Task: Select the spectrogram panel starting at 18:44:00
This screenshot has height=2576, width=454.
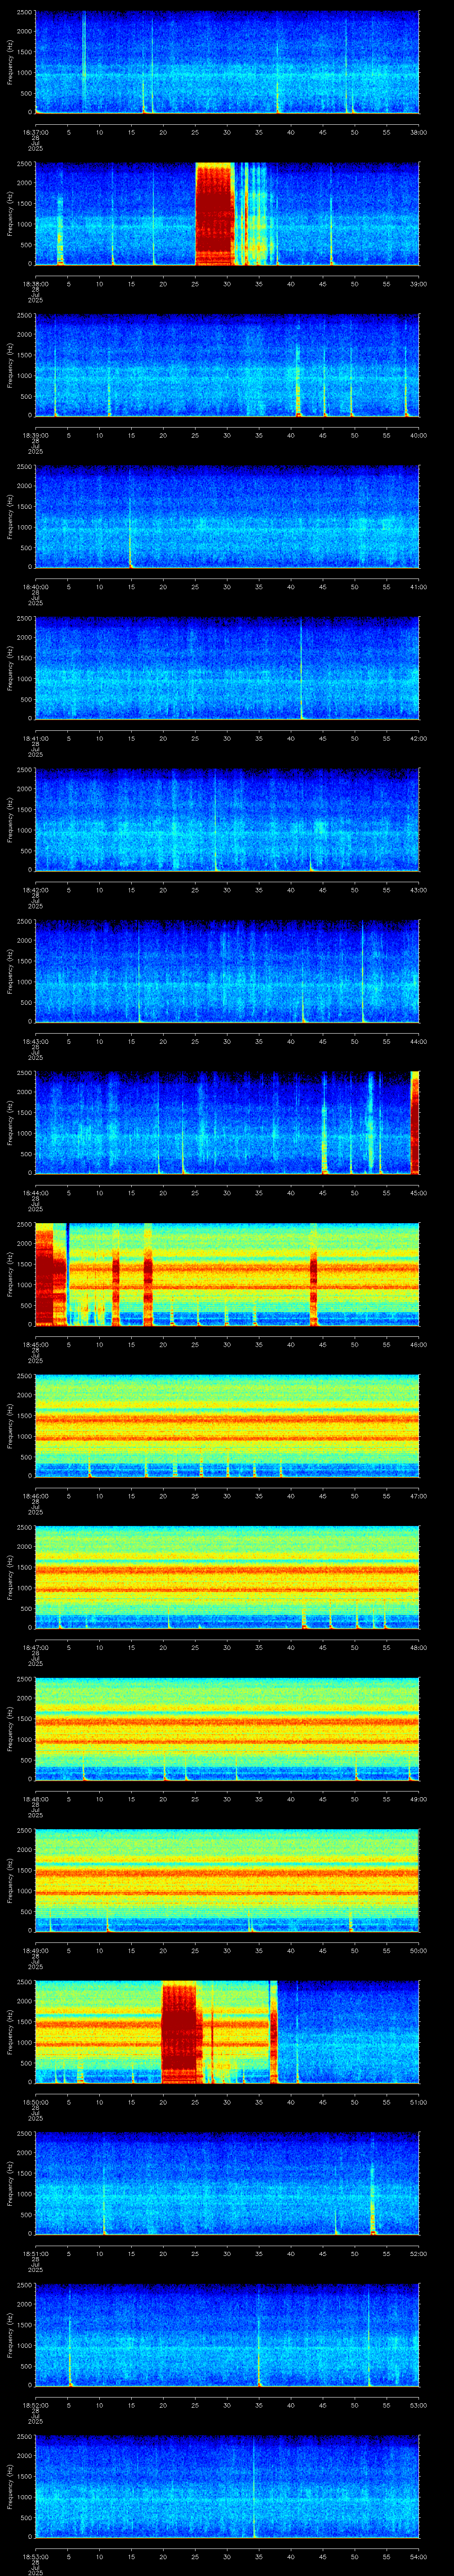Action: [x=227, y=1122]
